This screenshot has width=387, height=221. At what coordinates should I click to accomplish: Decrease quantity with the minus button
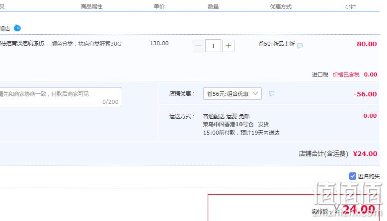click(198, 46)
